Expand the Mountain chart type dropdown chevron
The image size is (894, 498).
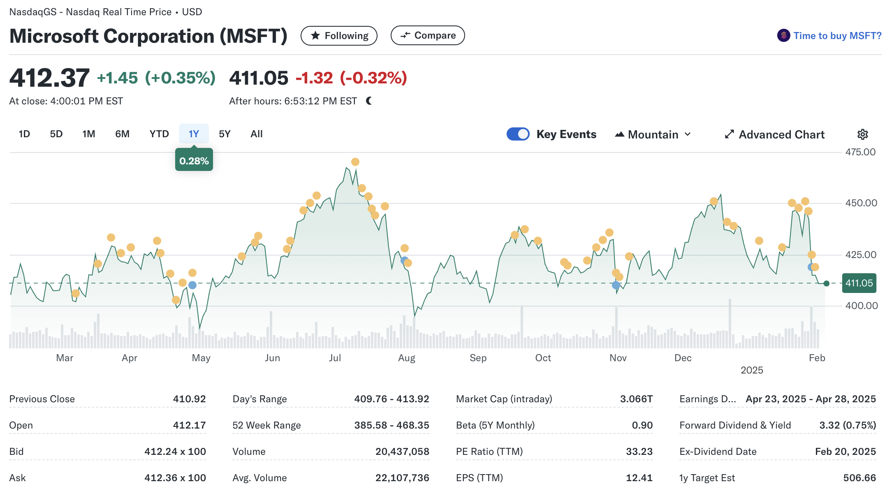(x=688, y=134)
